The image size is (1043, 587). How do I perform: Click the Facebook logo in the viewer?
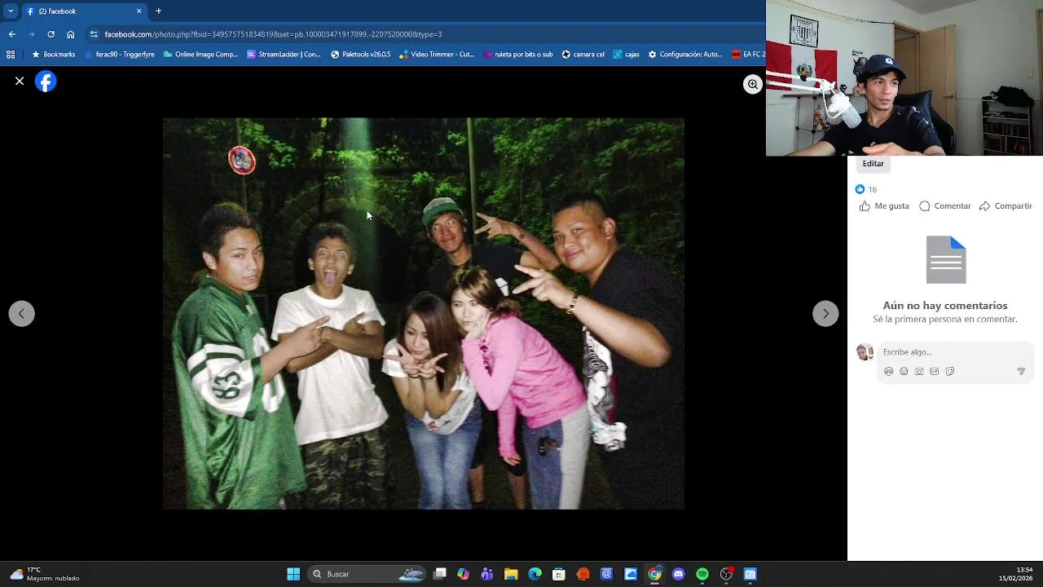[x=46, y=82]
